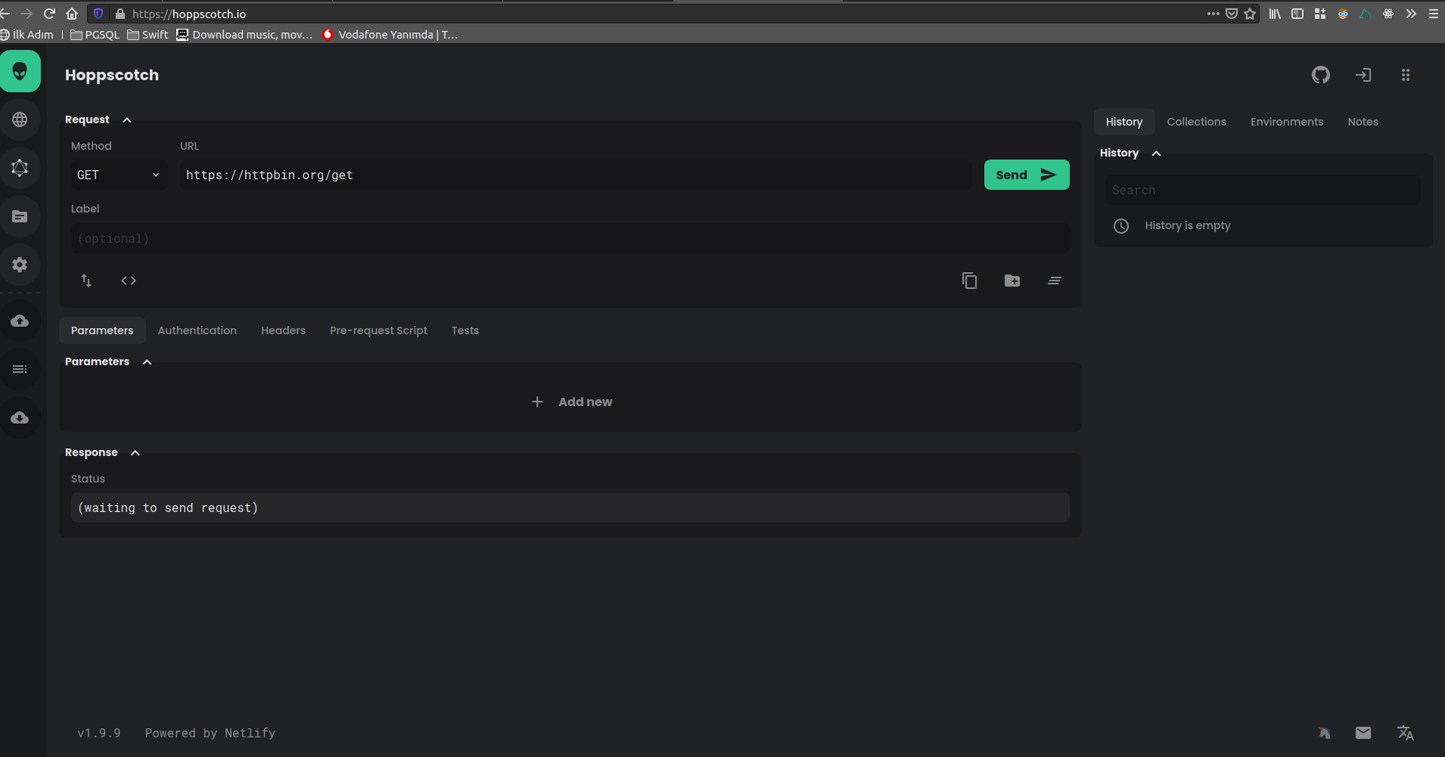Click the clock icon beside History is empty

click(x=1121, y=225)
